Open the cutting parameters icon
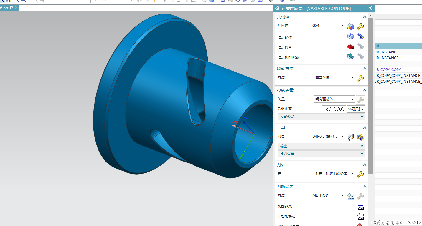This screenshot has width=422, height=226. tap(360, 206)
